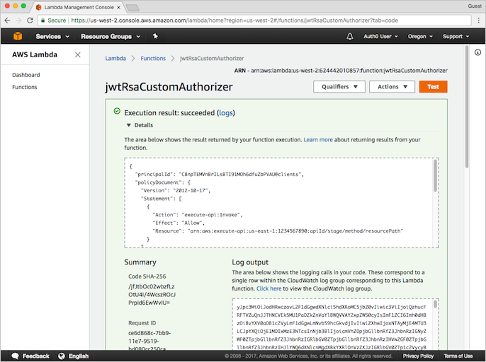Open the Lambda breadcrumb link

tap(115, 59)
